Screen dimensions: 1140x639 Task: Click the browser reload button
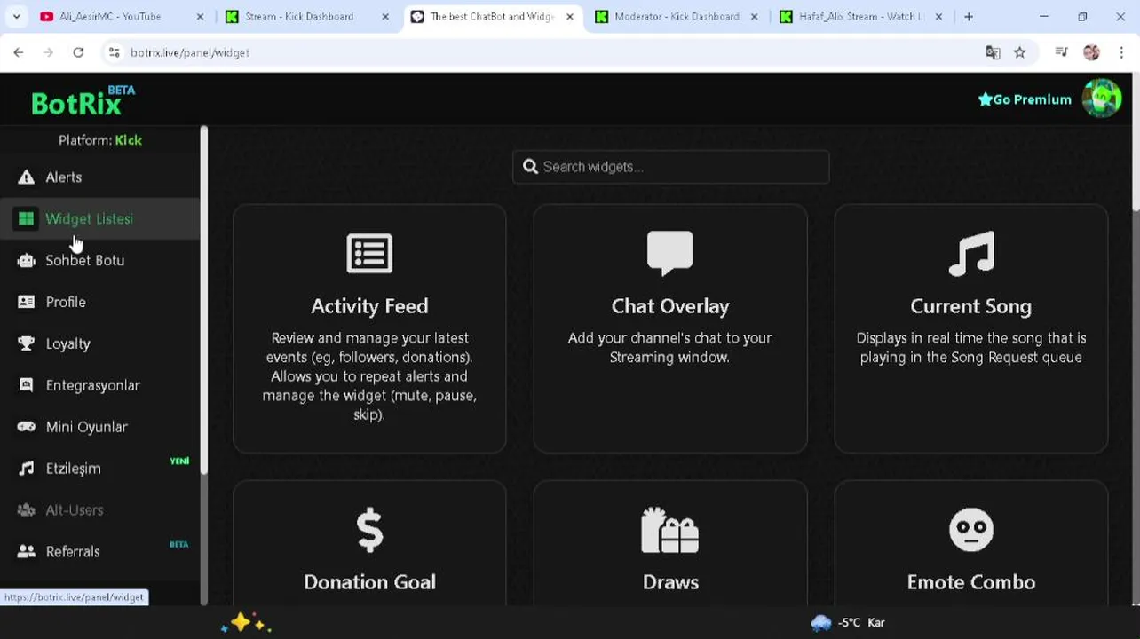78,52
